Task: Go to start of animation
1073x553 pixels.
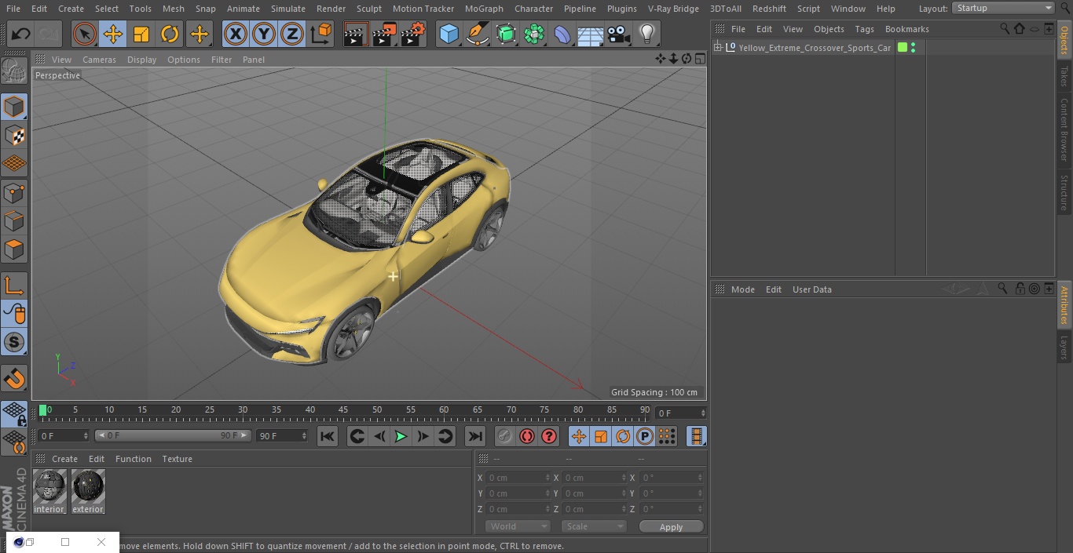Action: pyautogui.click(x=328, y=436)
